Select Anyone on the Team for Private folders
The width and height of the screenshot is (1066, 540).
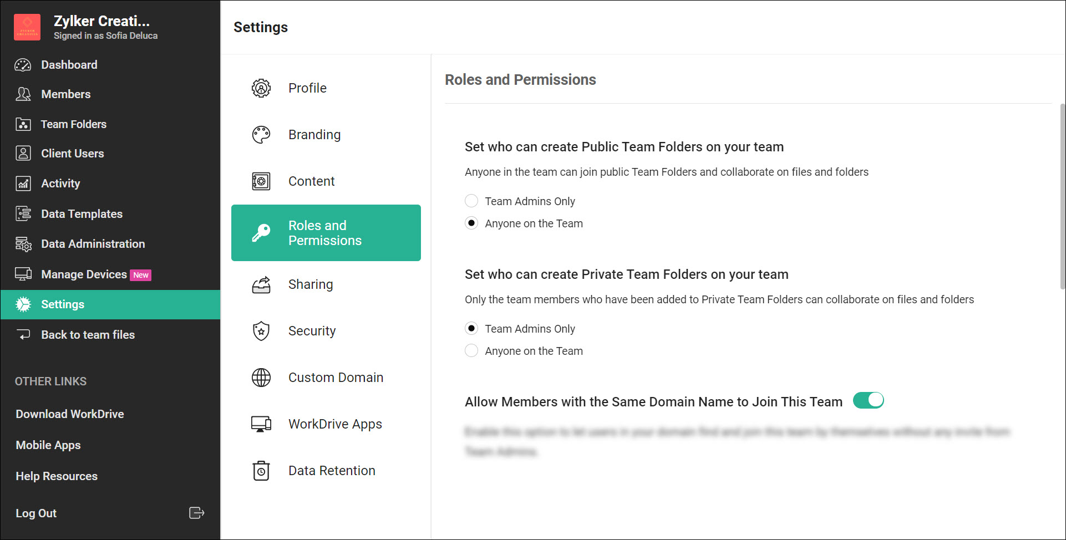471,350
